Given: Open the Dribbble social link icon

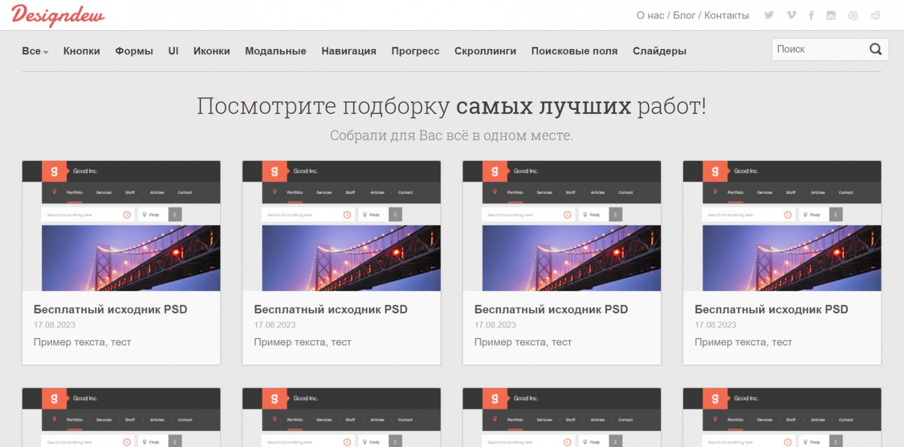Looking at the screenshot, I should click(x=853, y=15).
